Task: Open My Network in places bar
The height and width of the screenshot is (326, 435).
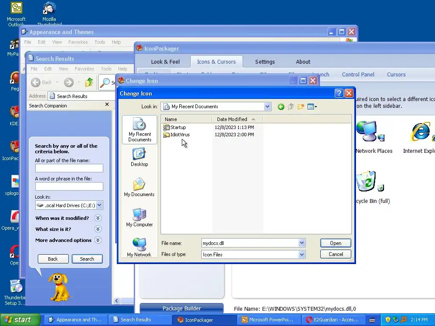Action: [x=139, y=247]
